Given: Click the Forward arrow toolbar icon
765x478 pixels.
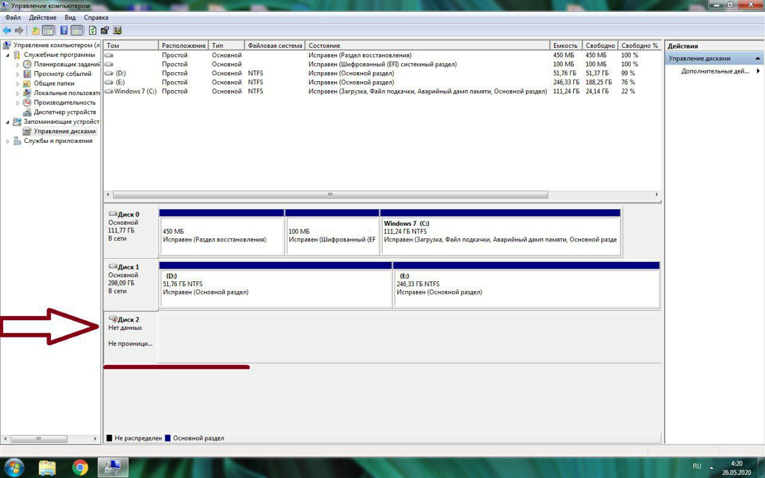Looking at the screenshot, I should tap(19, 30).
